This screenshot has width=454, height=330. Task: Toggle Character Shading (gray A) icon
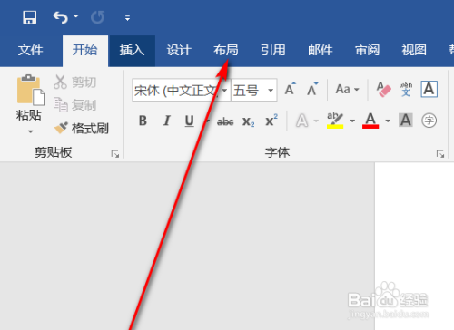406,121
